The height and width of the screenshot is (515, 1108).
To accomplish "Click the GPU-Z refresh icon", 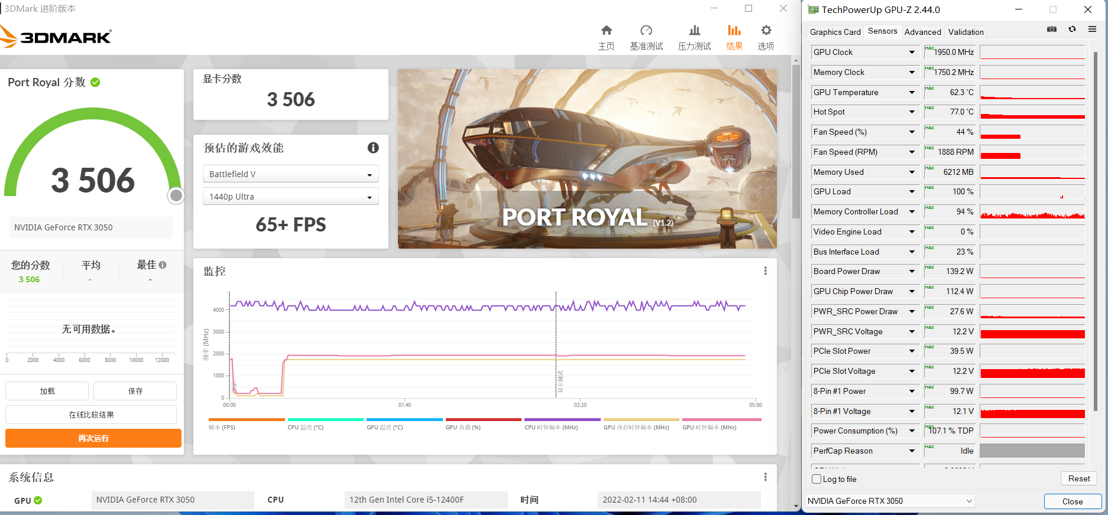I will 1072,29.
